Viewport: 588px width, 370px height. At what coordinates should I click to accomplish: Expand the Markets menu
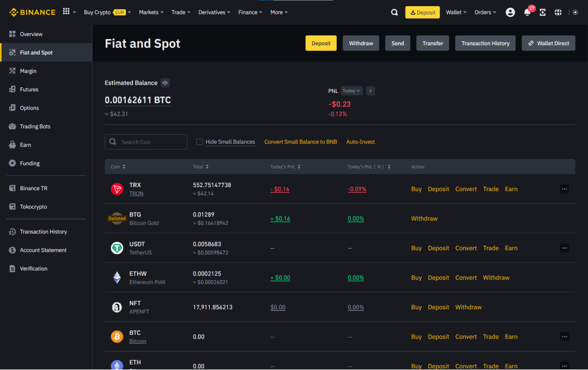tap(151, 12)
